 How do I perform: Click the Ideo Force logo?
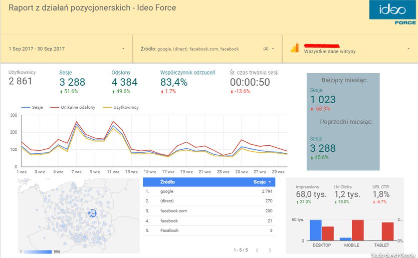pos(392,13)
